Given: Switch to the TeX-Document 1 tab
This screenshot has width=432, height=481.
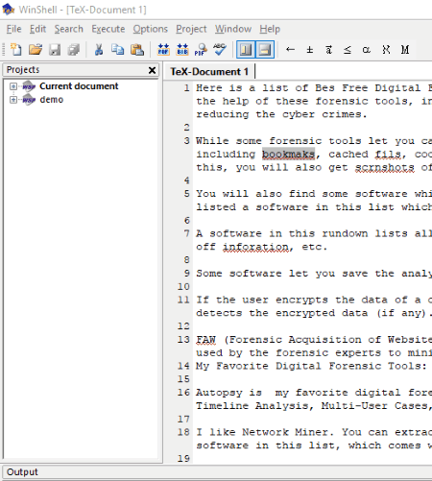Looking at the screenshot, I should pyautogui.click(x=209, y=71).
